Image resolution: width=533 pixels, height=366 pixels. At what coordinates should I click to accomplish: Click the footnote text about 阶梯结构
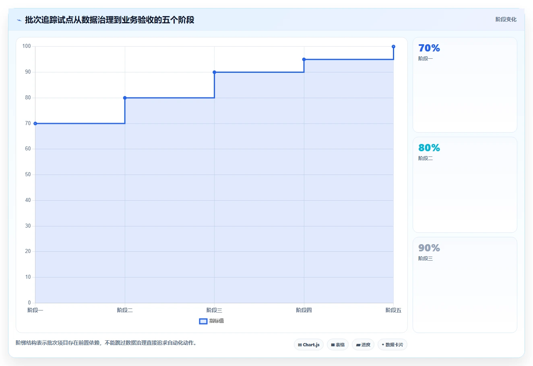pos(106,343)
